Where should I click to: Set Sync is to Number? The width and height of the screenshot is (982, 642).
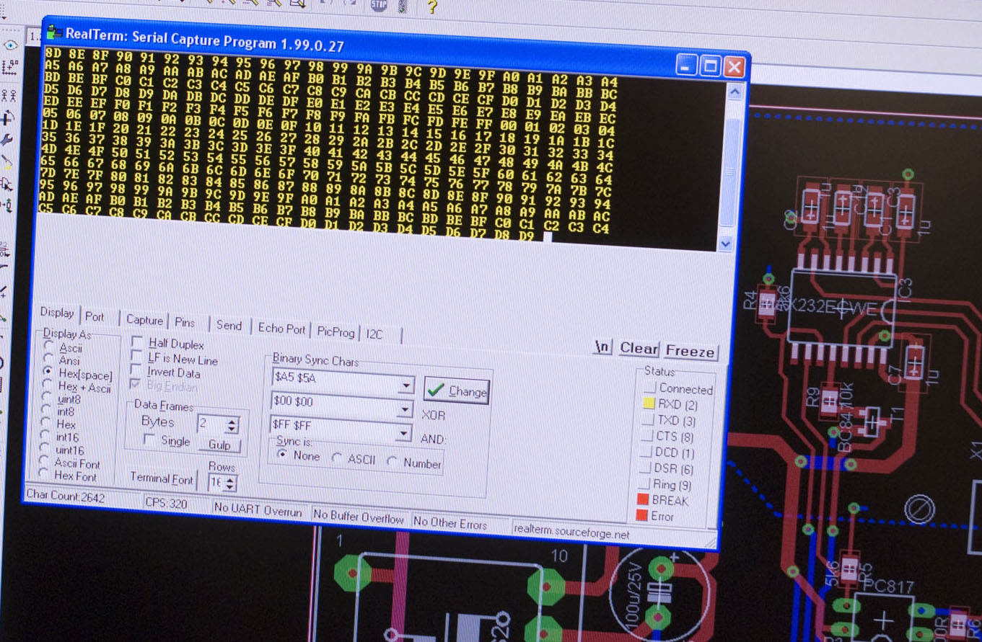pos(392,461)
